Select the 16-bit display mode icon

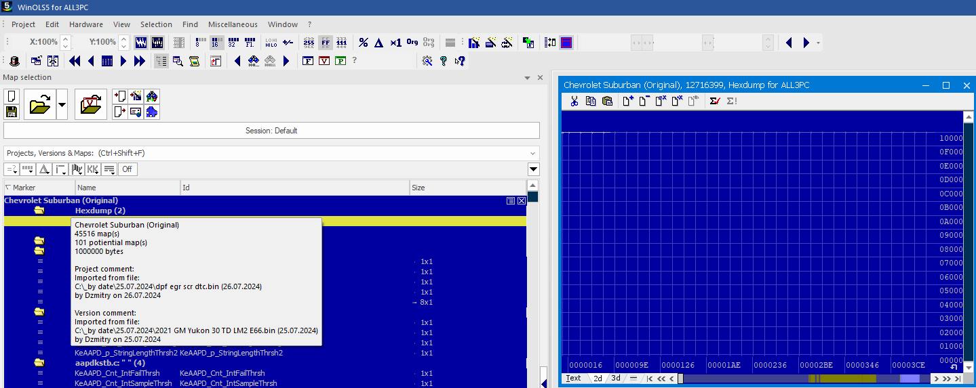pos(216,42)
